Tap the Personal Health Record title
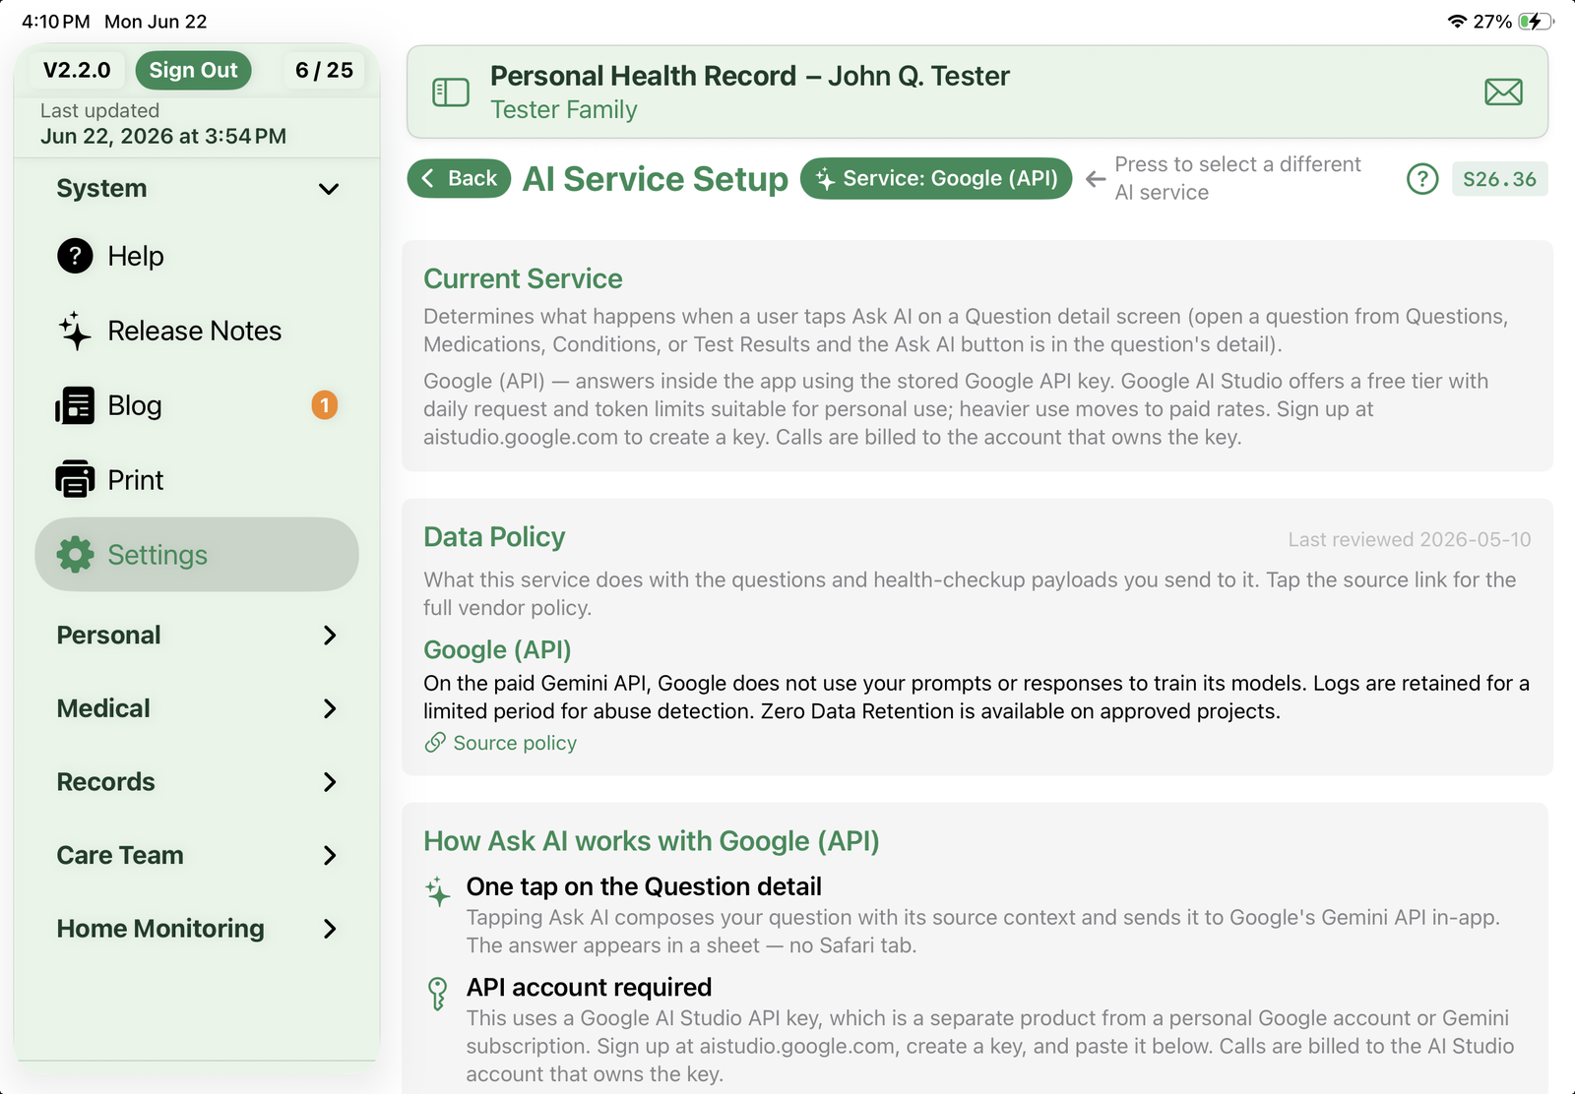The image size is (1575, 1094). [750, 76]
